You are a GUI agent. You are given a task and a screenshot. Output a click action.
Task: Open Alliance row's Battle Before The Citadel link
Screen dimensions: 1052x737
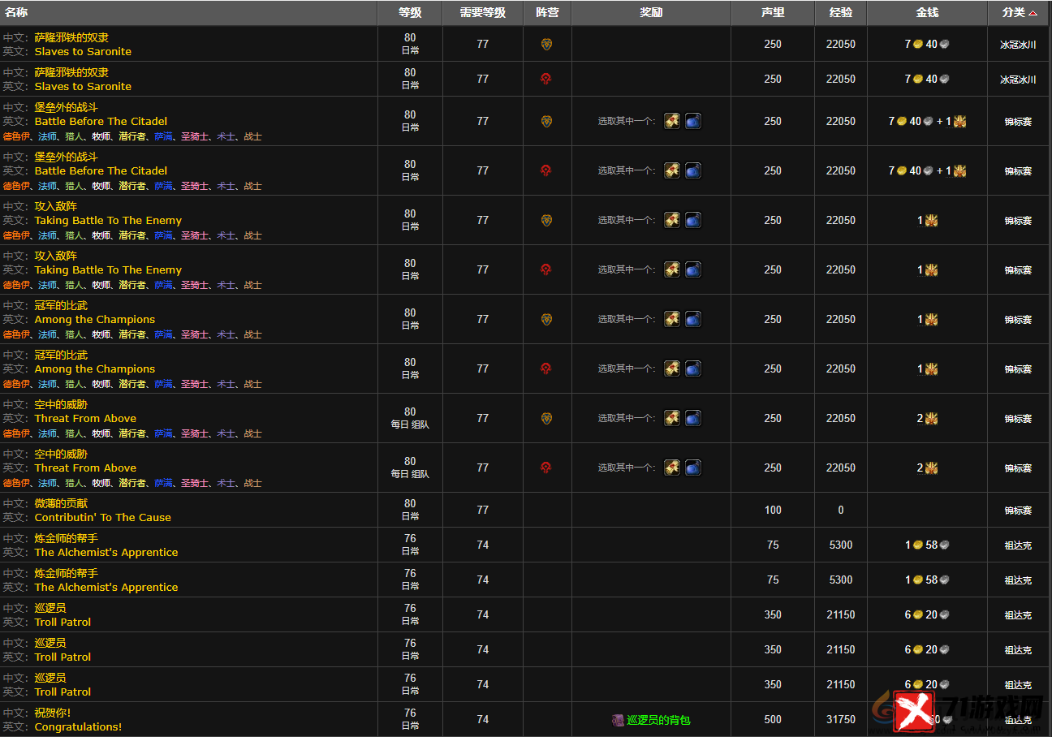coord(101,121)
